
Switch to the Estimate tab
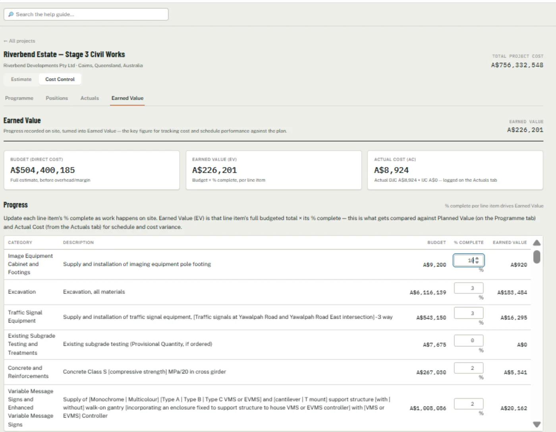(x=21, y=79)
